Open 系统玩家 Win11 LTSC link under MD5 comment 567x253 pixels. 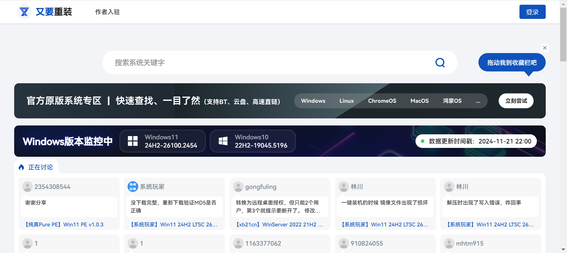174,225
